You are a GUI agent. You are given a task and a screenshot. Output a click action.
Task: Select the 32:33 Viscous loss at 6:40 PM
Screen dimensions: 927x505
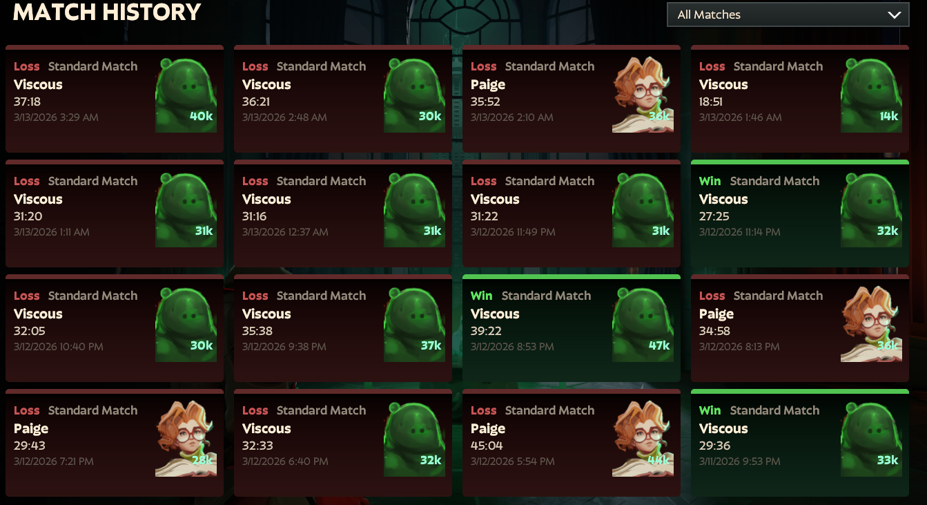pos(343,443)
